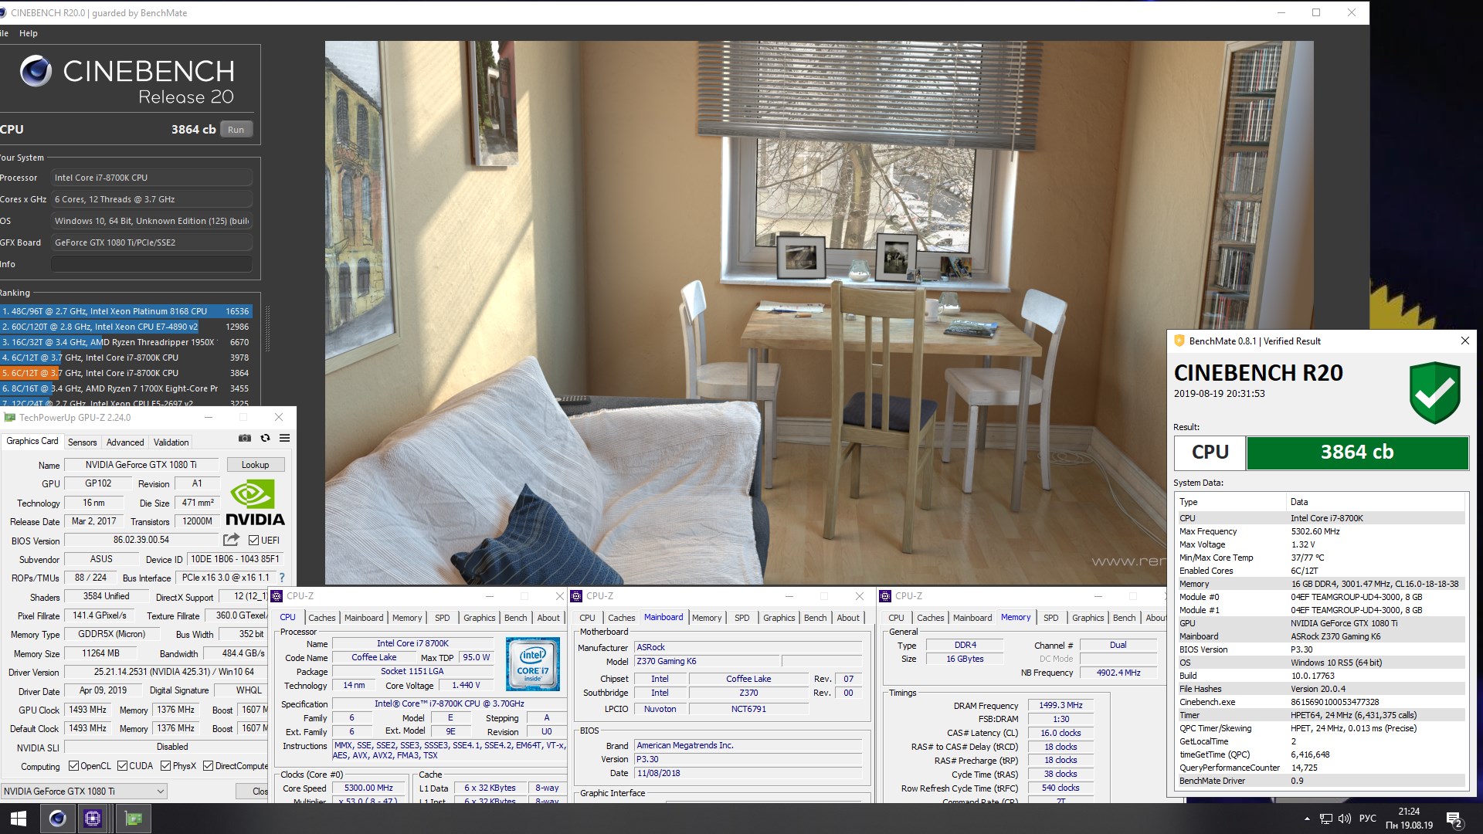Click the Lookup button in GPU-Z
This screenshot has width=1483, height=834.
(x=256, y=465)
